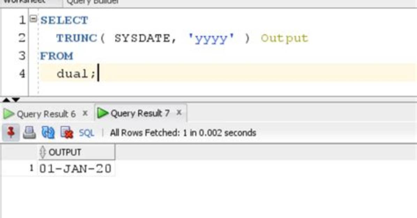Click line number 4 in the gutter
The image size is (417, 218).
coord(22,73)
